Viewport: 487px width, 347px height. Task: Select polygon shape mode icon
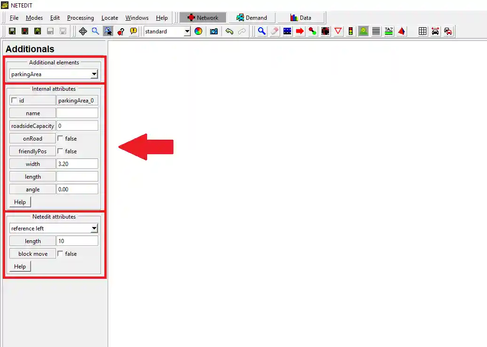[x=401, y=32]
